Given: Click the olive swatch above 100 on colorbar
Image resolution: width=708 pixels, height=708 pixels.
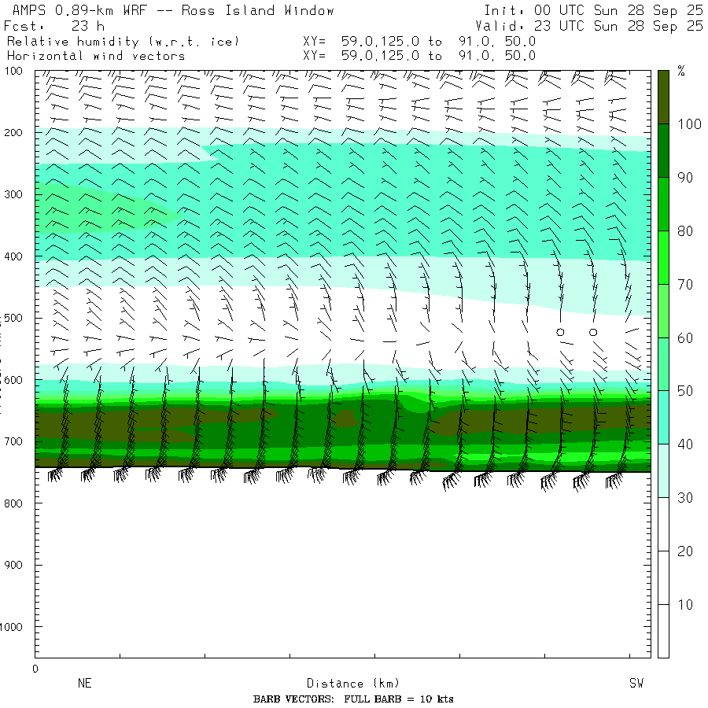Looking at the screenshot, I should pyautogui.click(x=663, y=97).
